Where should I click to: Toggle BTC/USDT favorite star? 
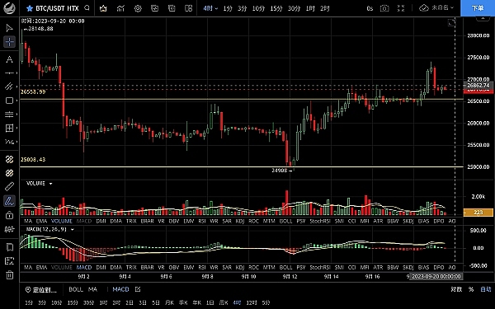click(30, 8)
